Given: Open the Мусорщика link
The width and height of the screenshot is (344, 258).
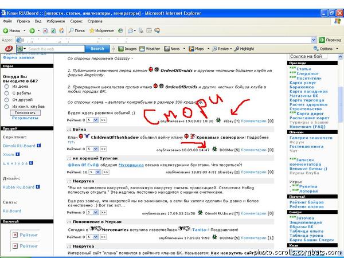Looking at the screenshot, I should pos(131,165).
